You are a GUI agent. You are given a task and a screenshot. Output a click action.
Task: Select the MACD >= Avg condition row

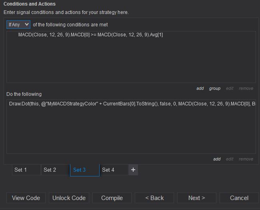[90, 35]
